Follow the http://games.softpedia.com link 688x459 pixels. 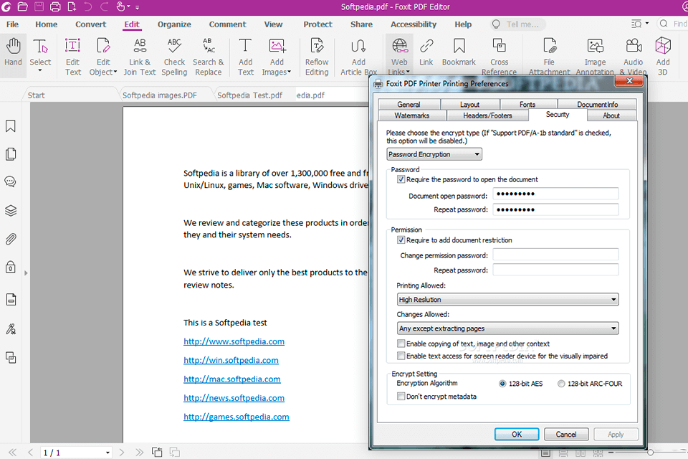pos(236,417)
